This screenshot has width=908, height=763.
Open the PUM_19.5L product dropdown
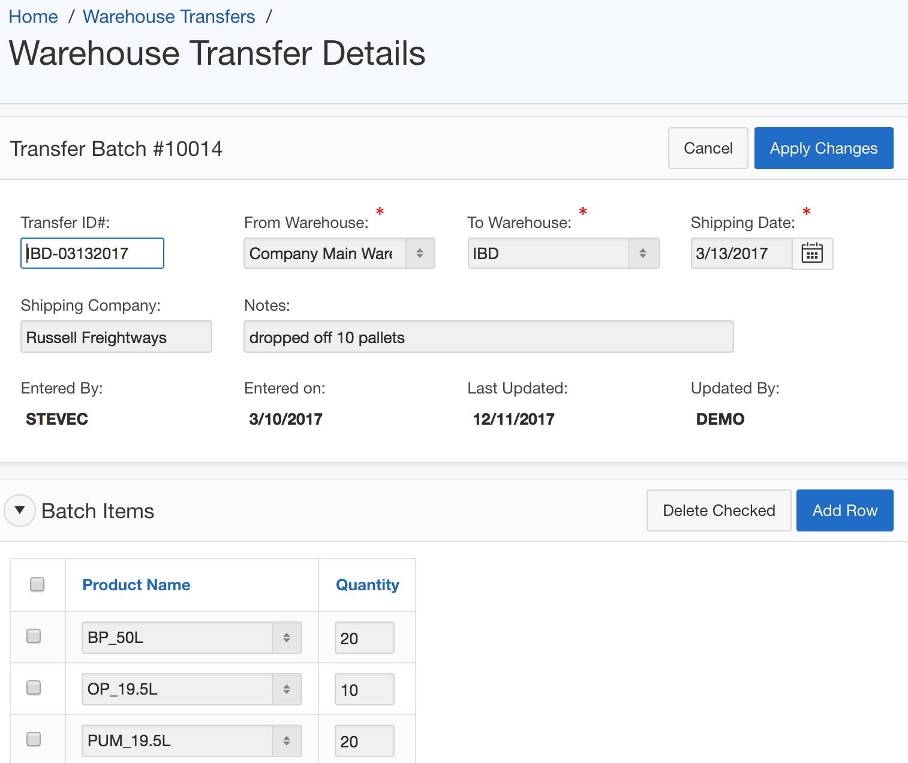(x=191, y=741)
